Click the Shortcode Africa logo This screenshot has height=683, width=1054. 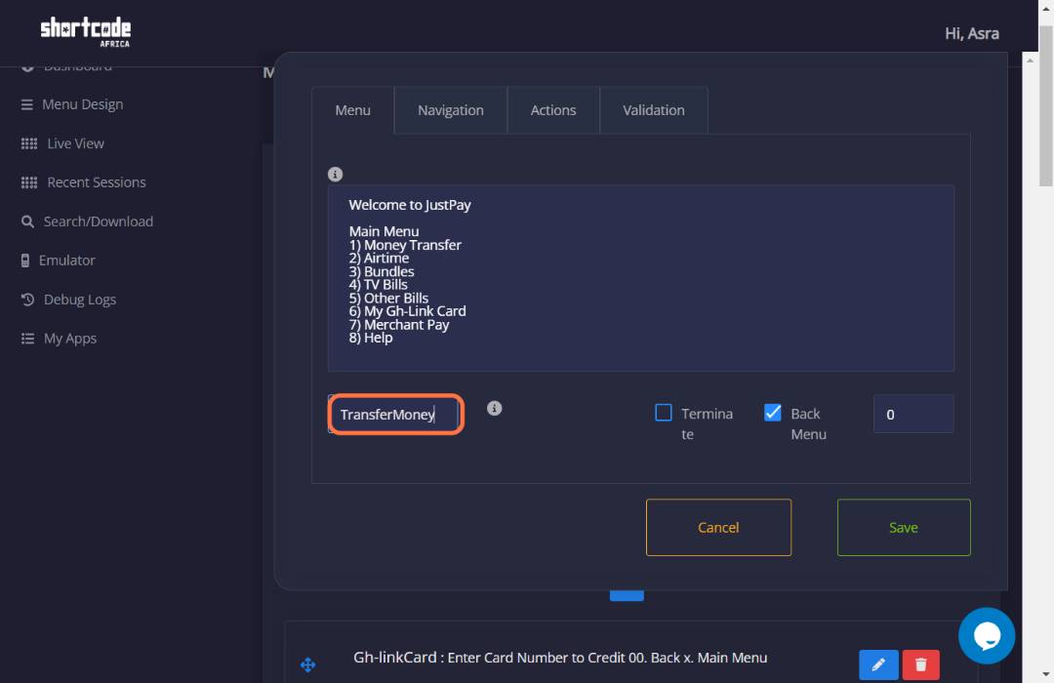85,31
